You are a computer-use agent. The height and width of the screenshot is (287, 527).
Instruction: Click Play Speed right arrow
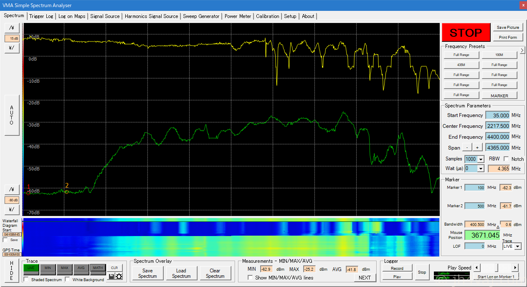(515, 268)
